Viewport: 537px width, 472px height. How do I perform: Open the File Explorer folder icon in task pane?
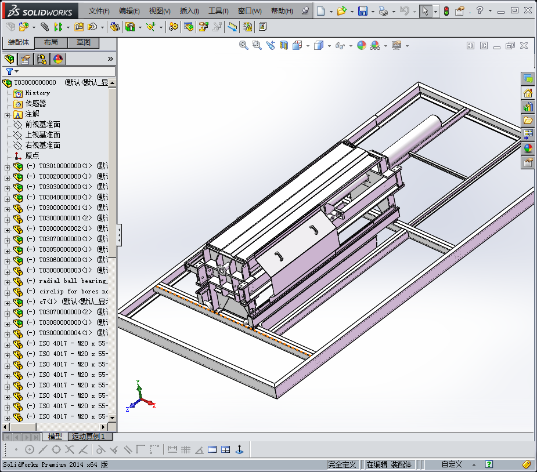[528, 121]
